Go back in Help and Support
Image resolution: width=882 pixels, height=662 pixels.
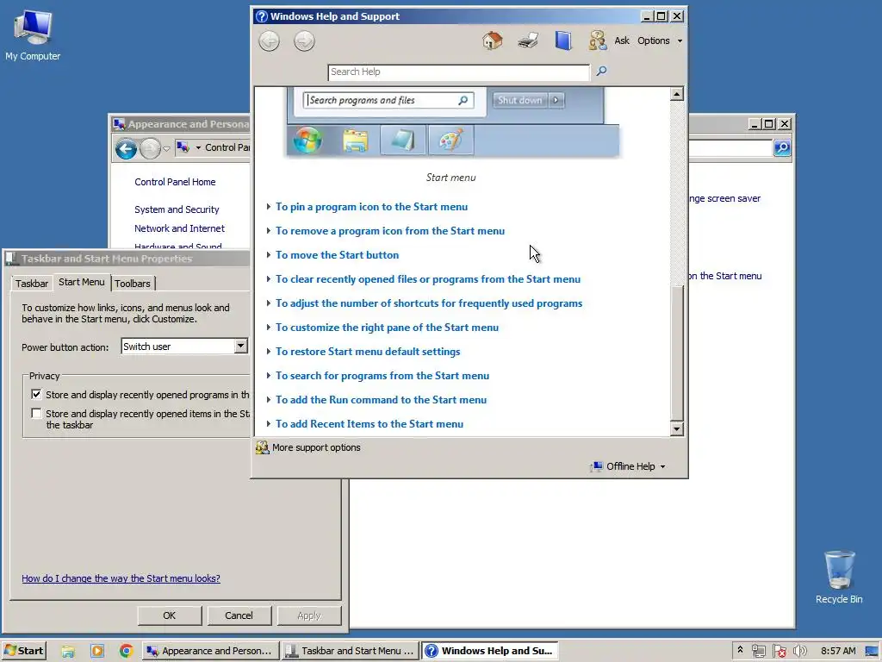pyautogui.click(x=269, y=41)
